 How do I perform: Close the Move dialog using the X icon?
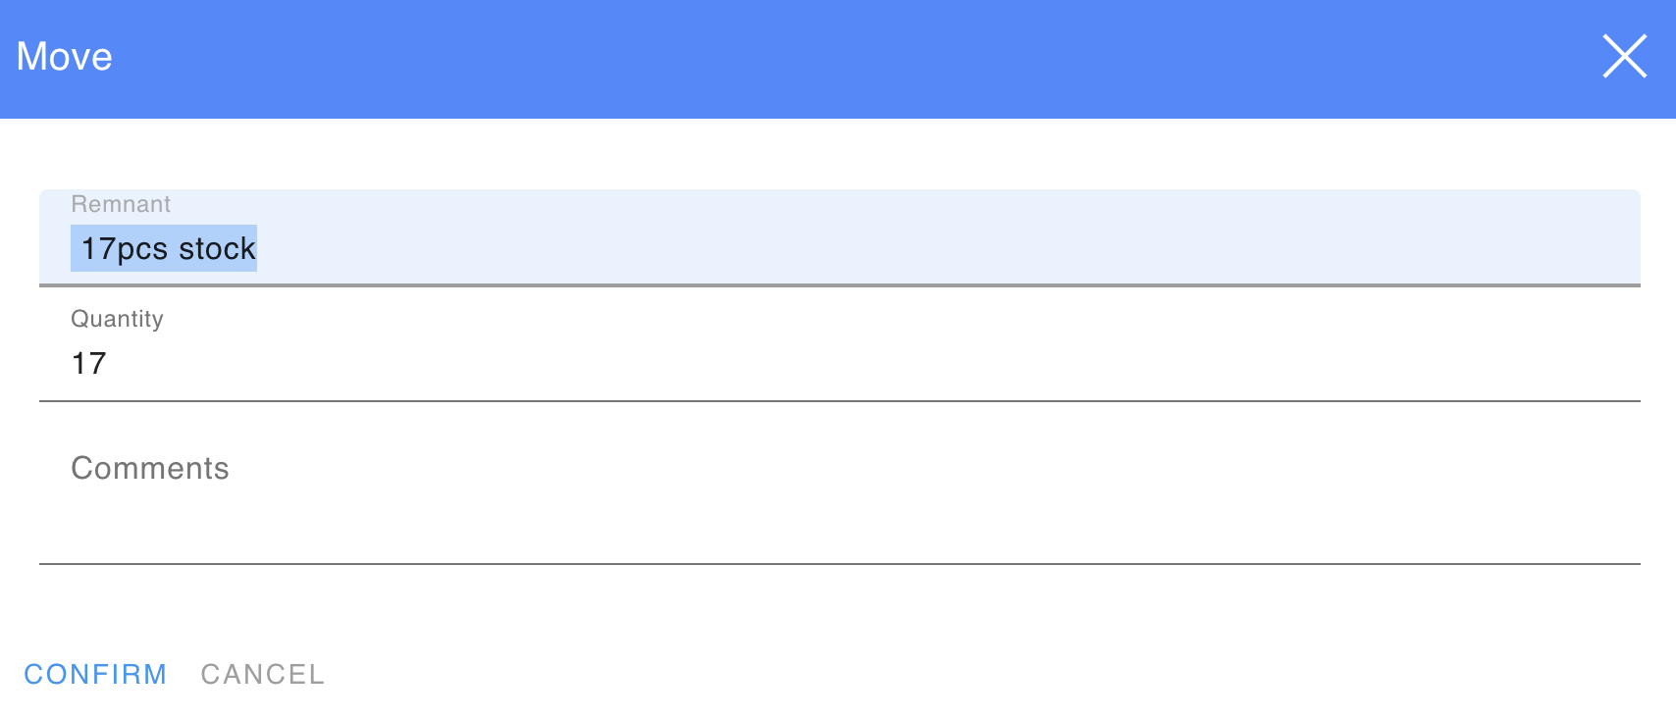pyautogui.click(x=1624, y=56)
